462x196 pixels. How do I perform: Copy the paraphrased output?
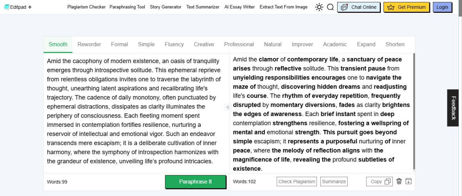(x=379, y=181)
